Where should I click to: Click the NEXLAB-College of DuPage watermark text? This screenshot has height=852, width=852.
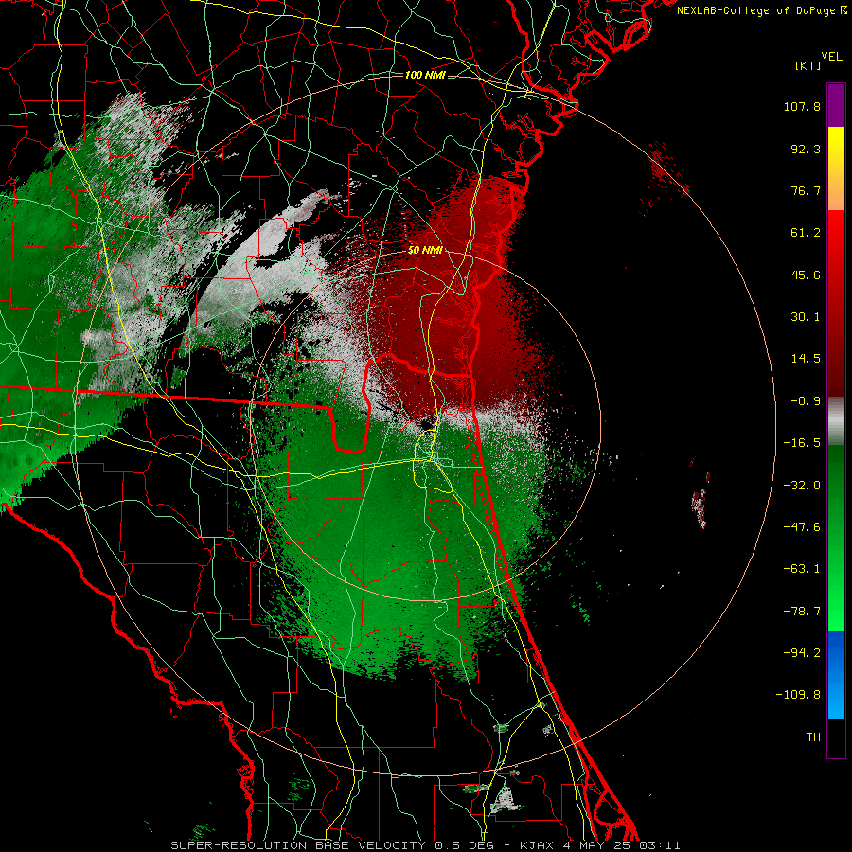[761, 10]
